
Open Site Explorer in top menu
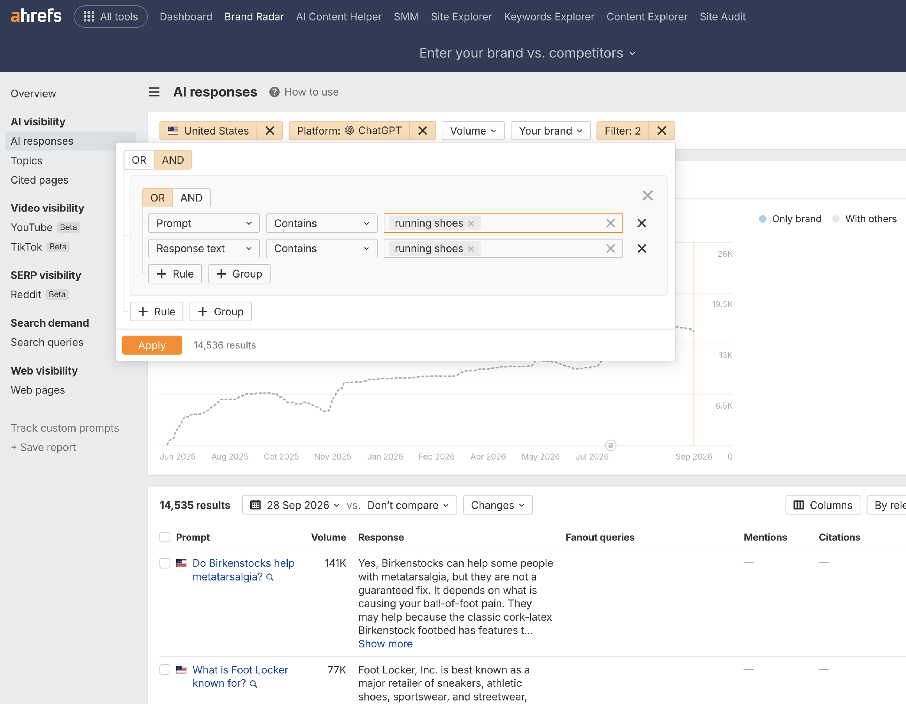tap(461, 17)
